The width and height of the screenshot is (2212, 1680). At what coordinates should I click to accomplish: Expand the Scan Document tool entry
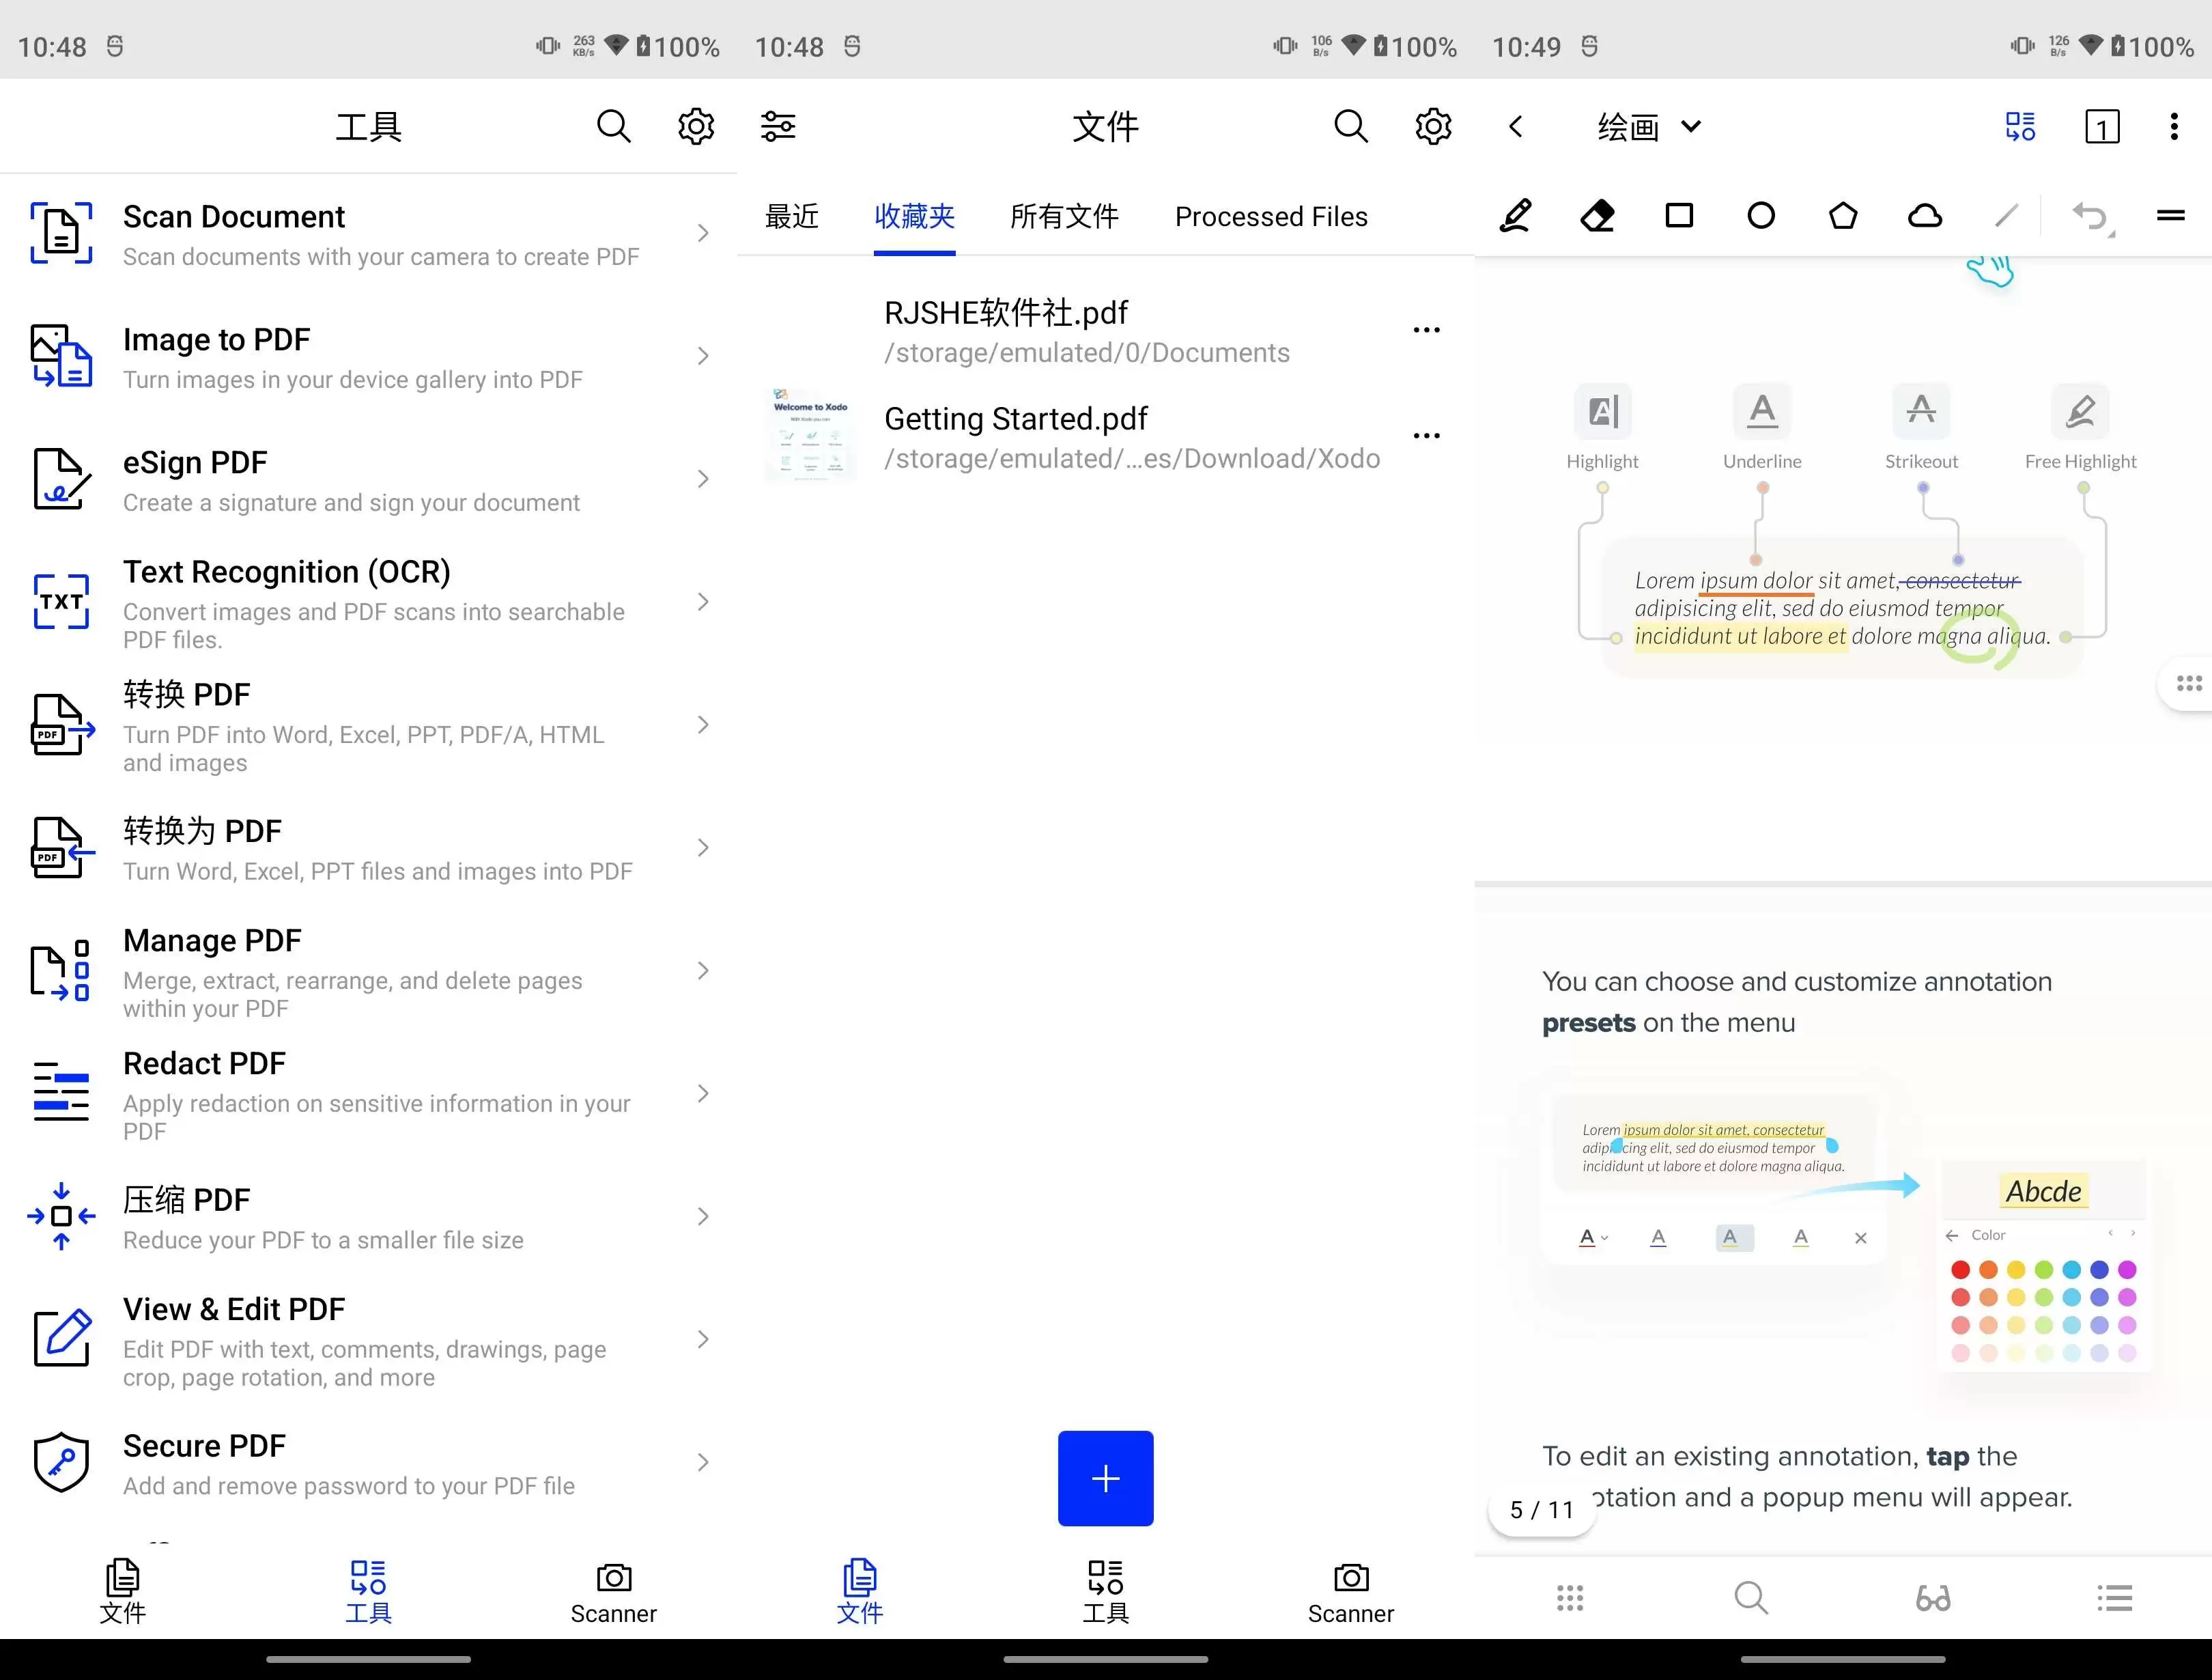(x=702, y=232)
